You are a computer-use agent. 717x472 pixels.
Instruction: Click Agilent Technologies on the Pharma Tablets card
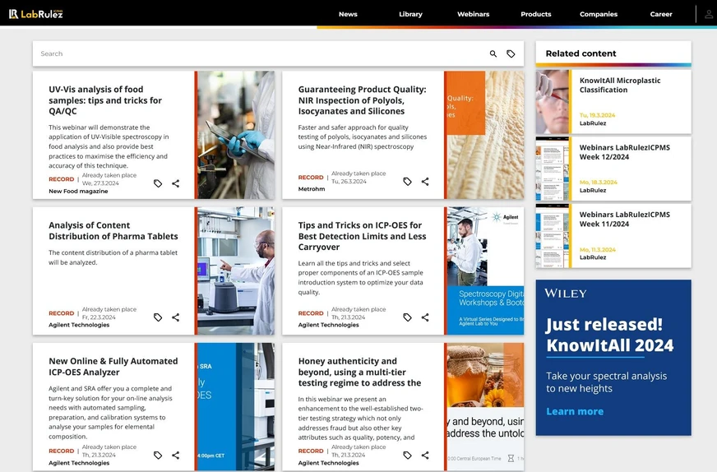tap(79, 325)
